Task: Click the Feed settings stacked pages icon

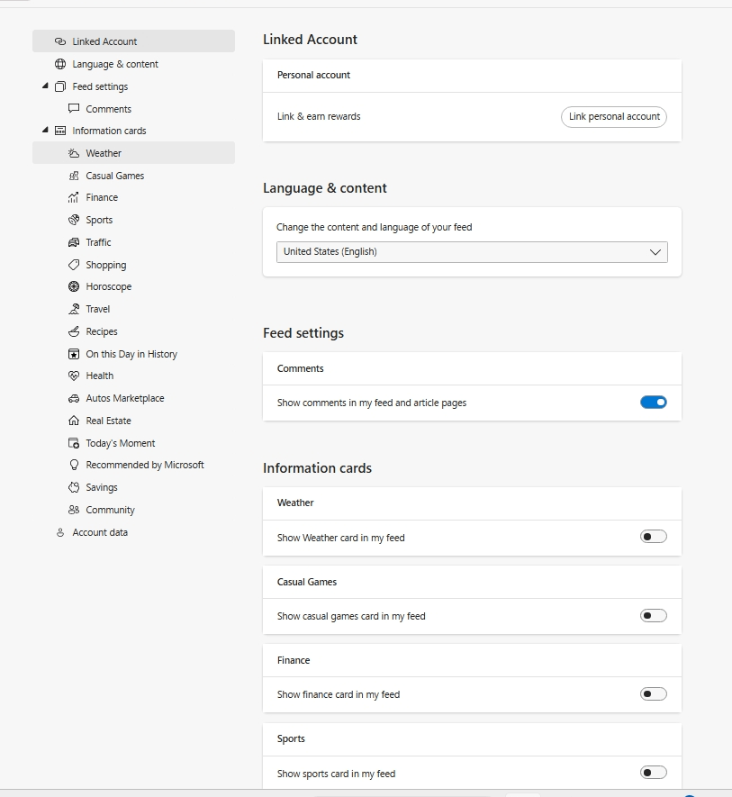Action: (60, 86)
